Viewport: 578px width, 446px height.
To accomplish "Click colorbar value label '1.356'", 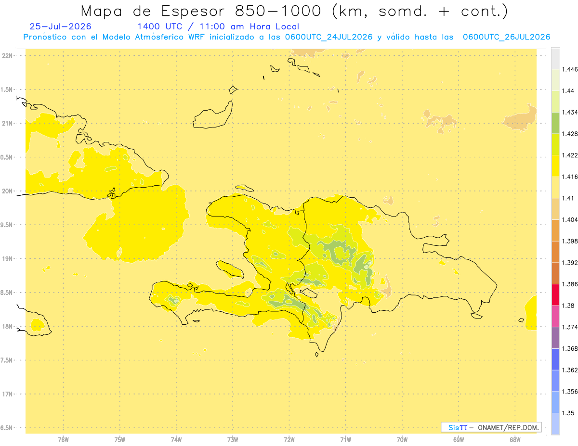I will click(570, 392).
